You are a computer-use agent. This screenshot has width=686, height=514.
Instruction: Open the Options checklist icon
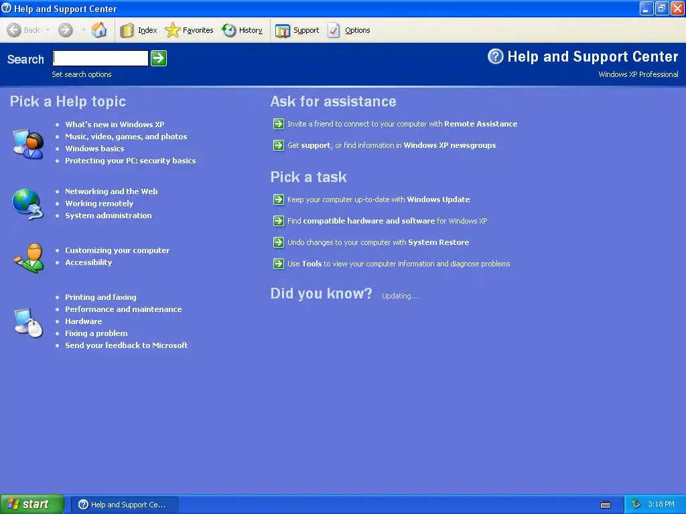(334, 30)
